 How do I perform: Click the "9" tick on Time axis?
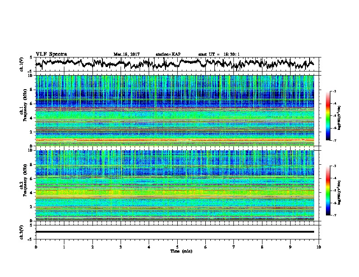[290, 247]
